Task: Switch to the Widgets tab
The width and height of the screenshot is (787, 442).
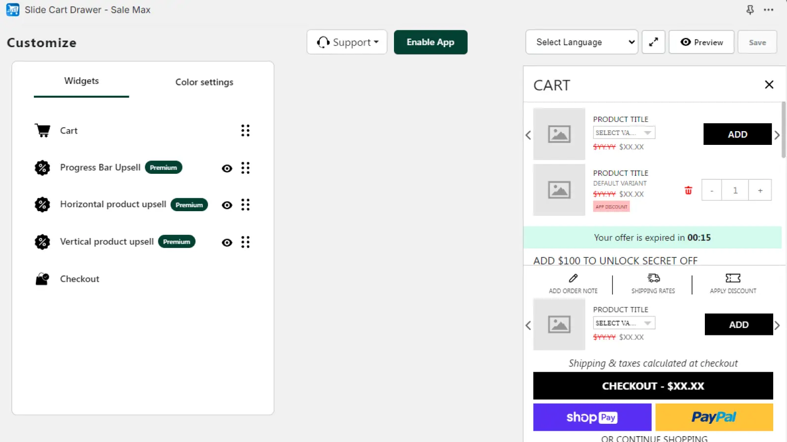Action: (82, 81)
